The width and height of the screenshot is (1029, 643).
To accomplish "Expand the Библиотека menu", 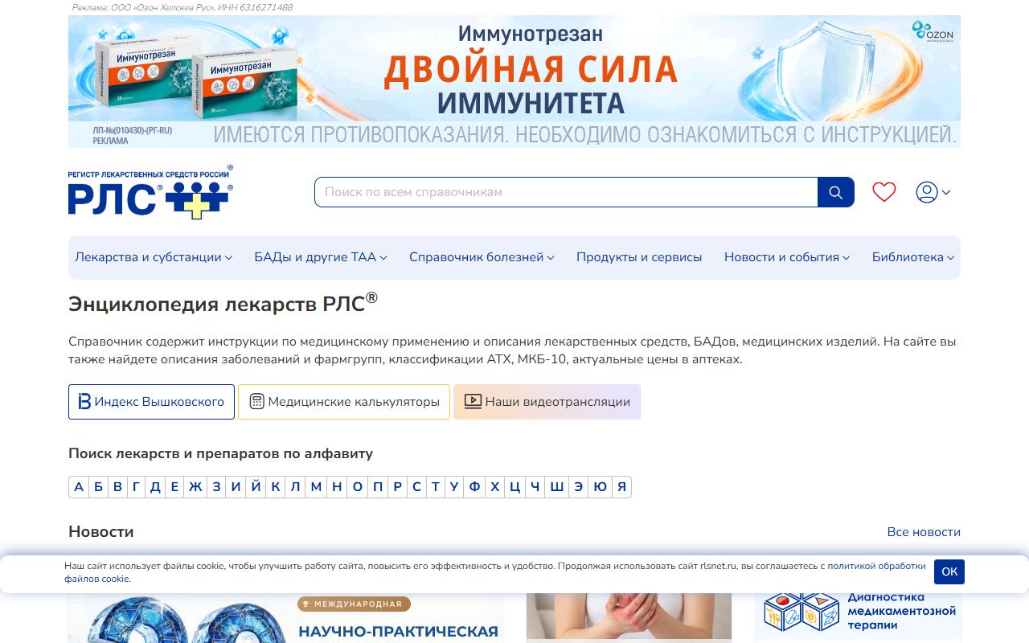I will pyautogui.click(x=913, y=257).
